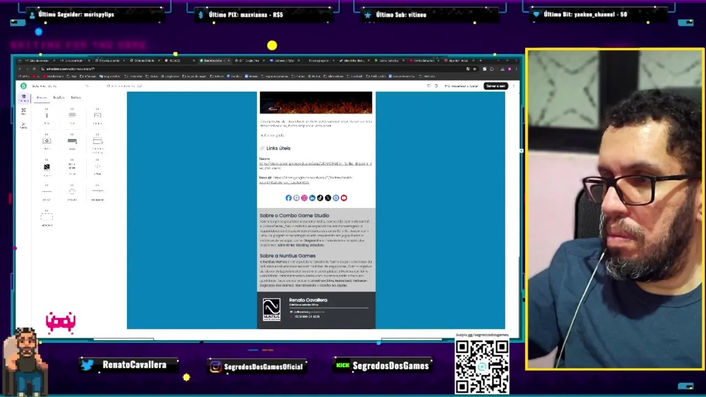Add a Logo block
This screenshot has width=706, height=397.
pyautogui.click(x=46, y=168)
